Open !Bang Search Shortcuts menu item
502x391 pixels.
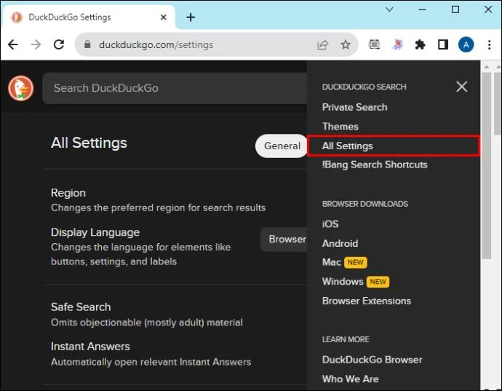coord(375,165)
